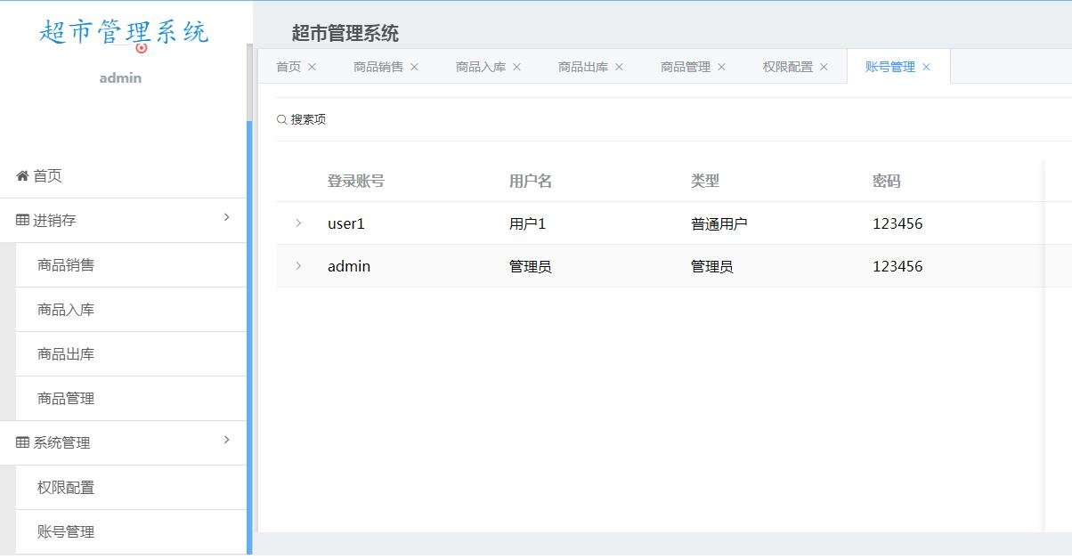Collapse the 系统管理 menu chevron
This screenshot has width=1072, height=559.
coord(227,440)
